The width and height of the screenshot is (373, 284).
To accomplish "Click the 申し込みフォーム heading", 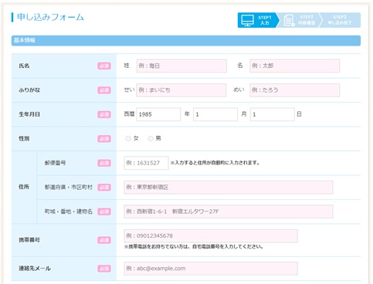I will [50, 17].
